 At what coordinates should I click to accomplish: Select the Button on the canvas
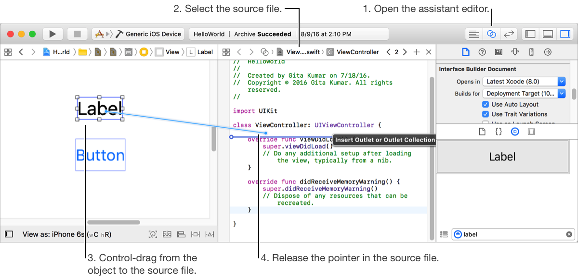100,155
